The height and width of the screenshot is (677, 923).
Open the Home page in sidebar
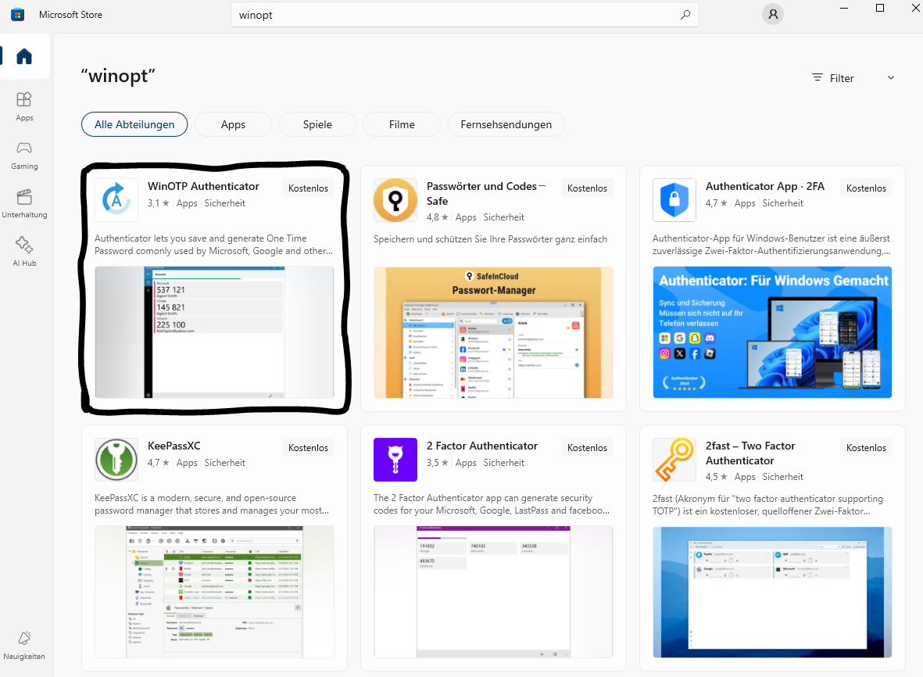tap(24, 56)
